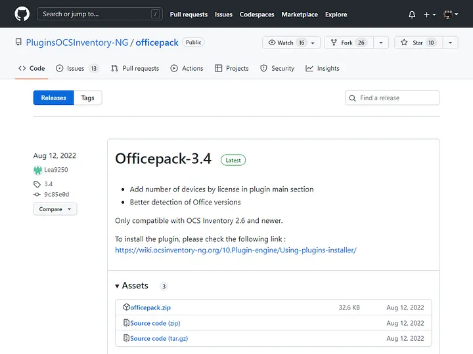Open Marketplace in top navigation

(x=300, y=14)
